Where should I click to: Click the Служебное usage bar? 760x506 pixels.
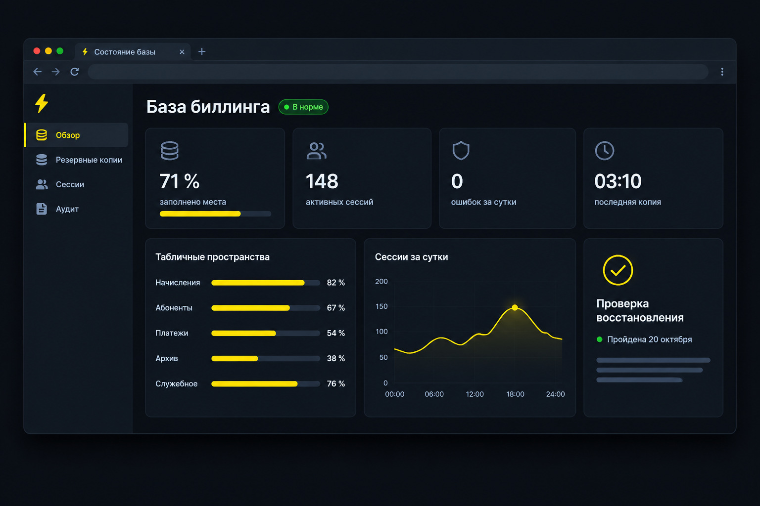(266, 383)
